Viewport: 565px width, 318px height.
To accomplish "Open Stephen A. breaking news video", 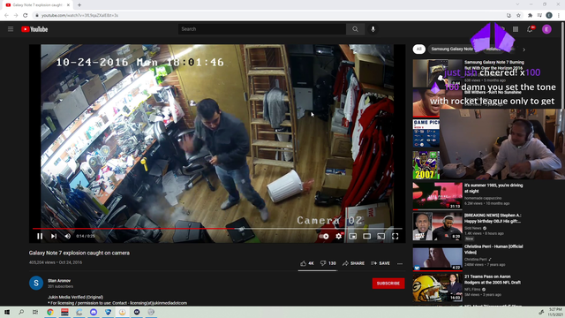I will pos(493,218).
